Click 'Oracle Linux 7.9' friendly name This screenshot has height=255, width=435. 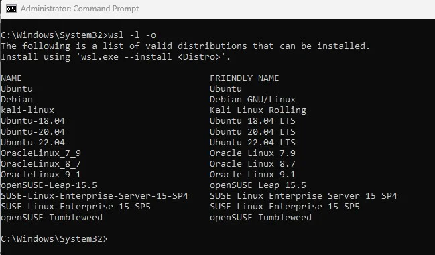253,153
